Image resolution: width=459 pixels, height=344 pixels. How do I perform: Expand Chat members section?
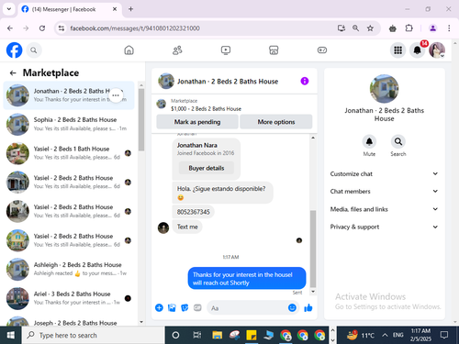(384, 192)
